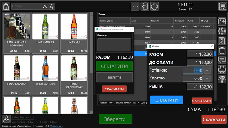Select ПИВО БЕРДИЧІВСЬКЕ product tile
The height and width of the screenshot is (128, 228).
pos(74,75)
